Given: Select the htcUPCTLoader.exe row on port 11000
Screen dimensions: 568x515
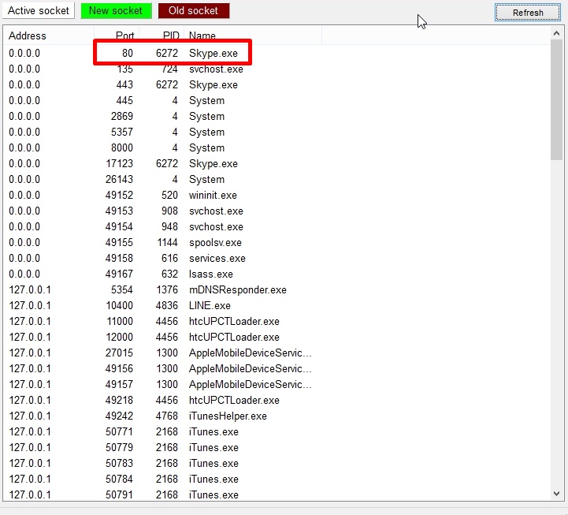Looking at the screenshot, I should 277,321.
